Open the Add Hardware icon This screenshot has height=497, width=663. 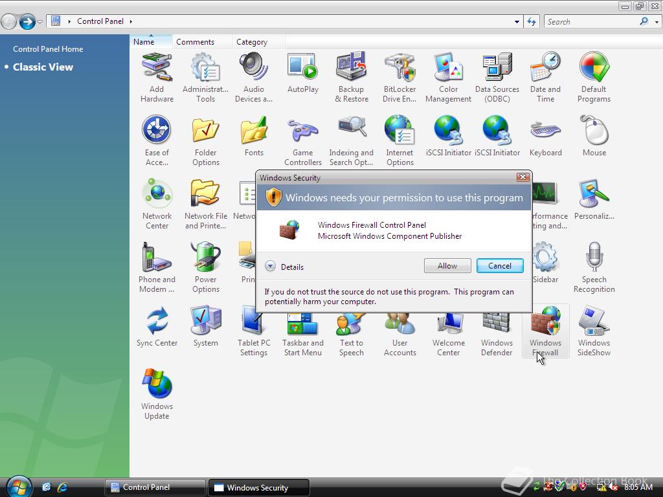[x=157, y=78]
